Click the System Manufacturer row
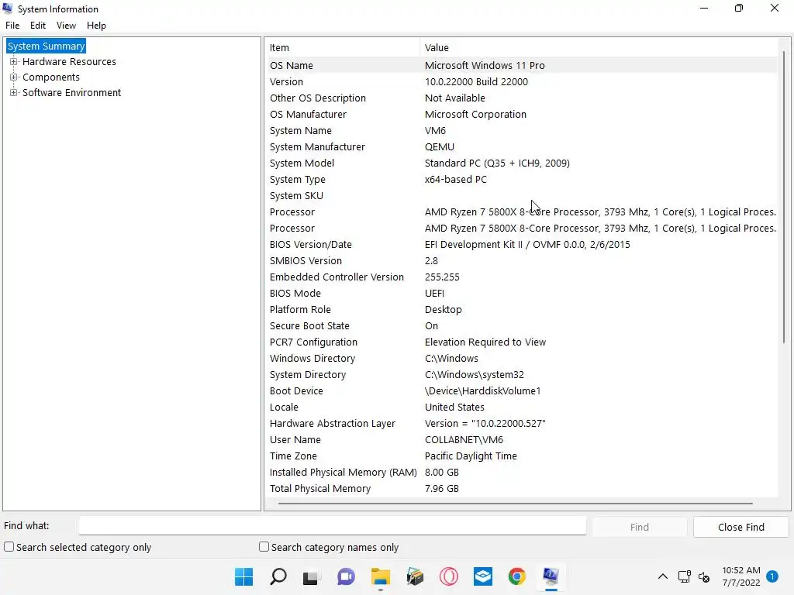Viewport: 794px width, 595px height. click(x=522, y=146)
